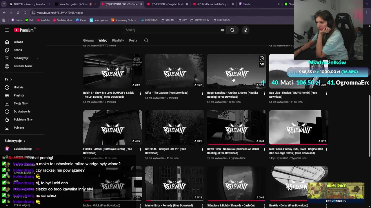
Task: Click the YouTube Premium logo
Action: point(24,30)
